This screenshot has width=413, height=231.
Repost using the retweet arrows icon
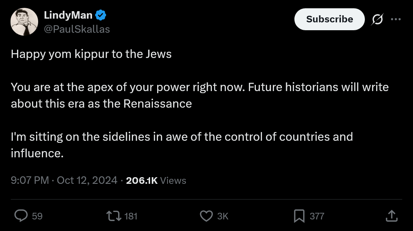coord(114,216)
